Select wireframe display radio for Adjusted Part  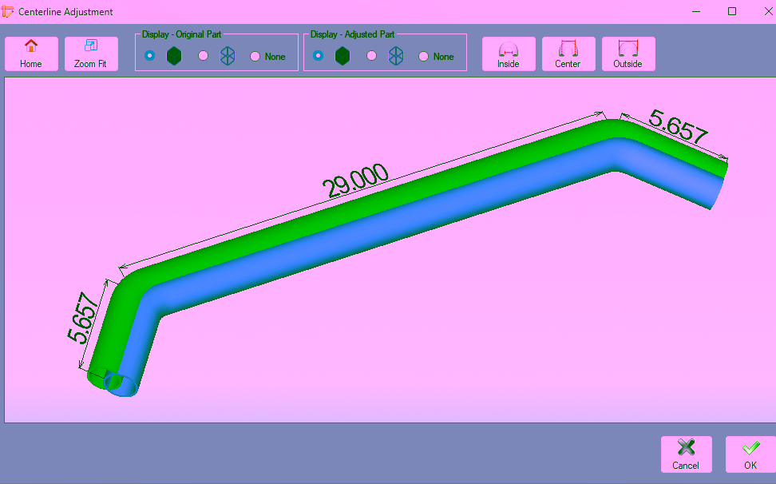click(372, 56)
